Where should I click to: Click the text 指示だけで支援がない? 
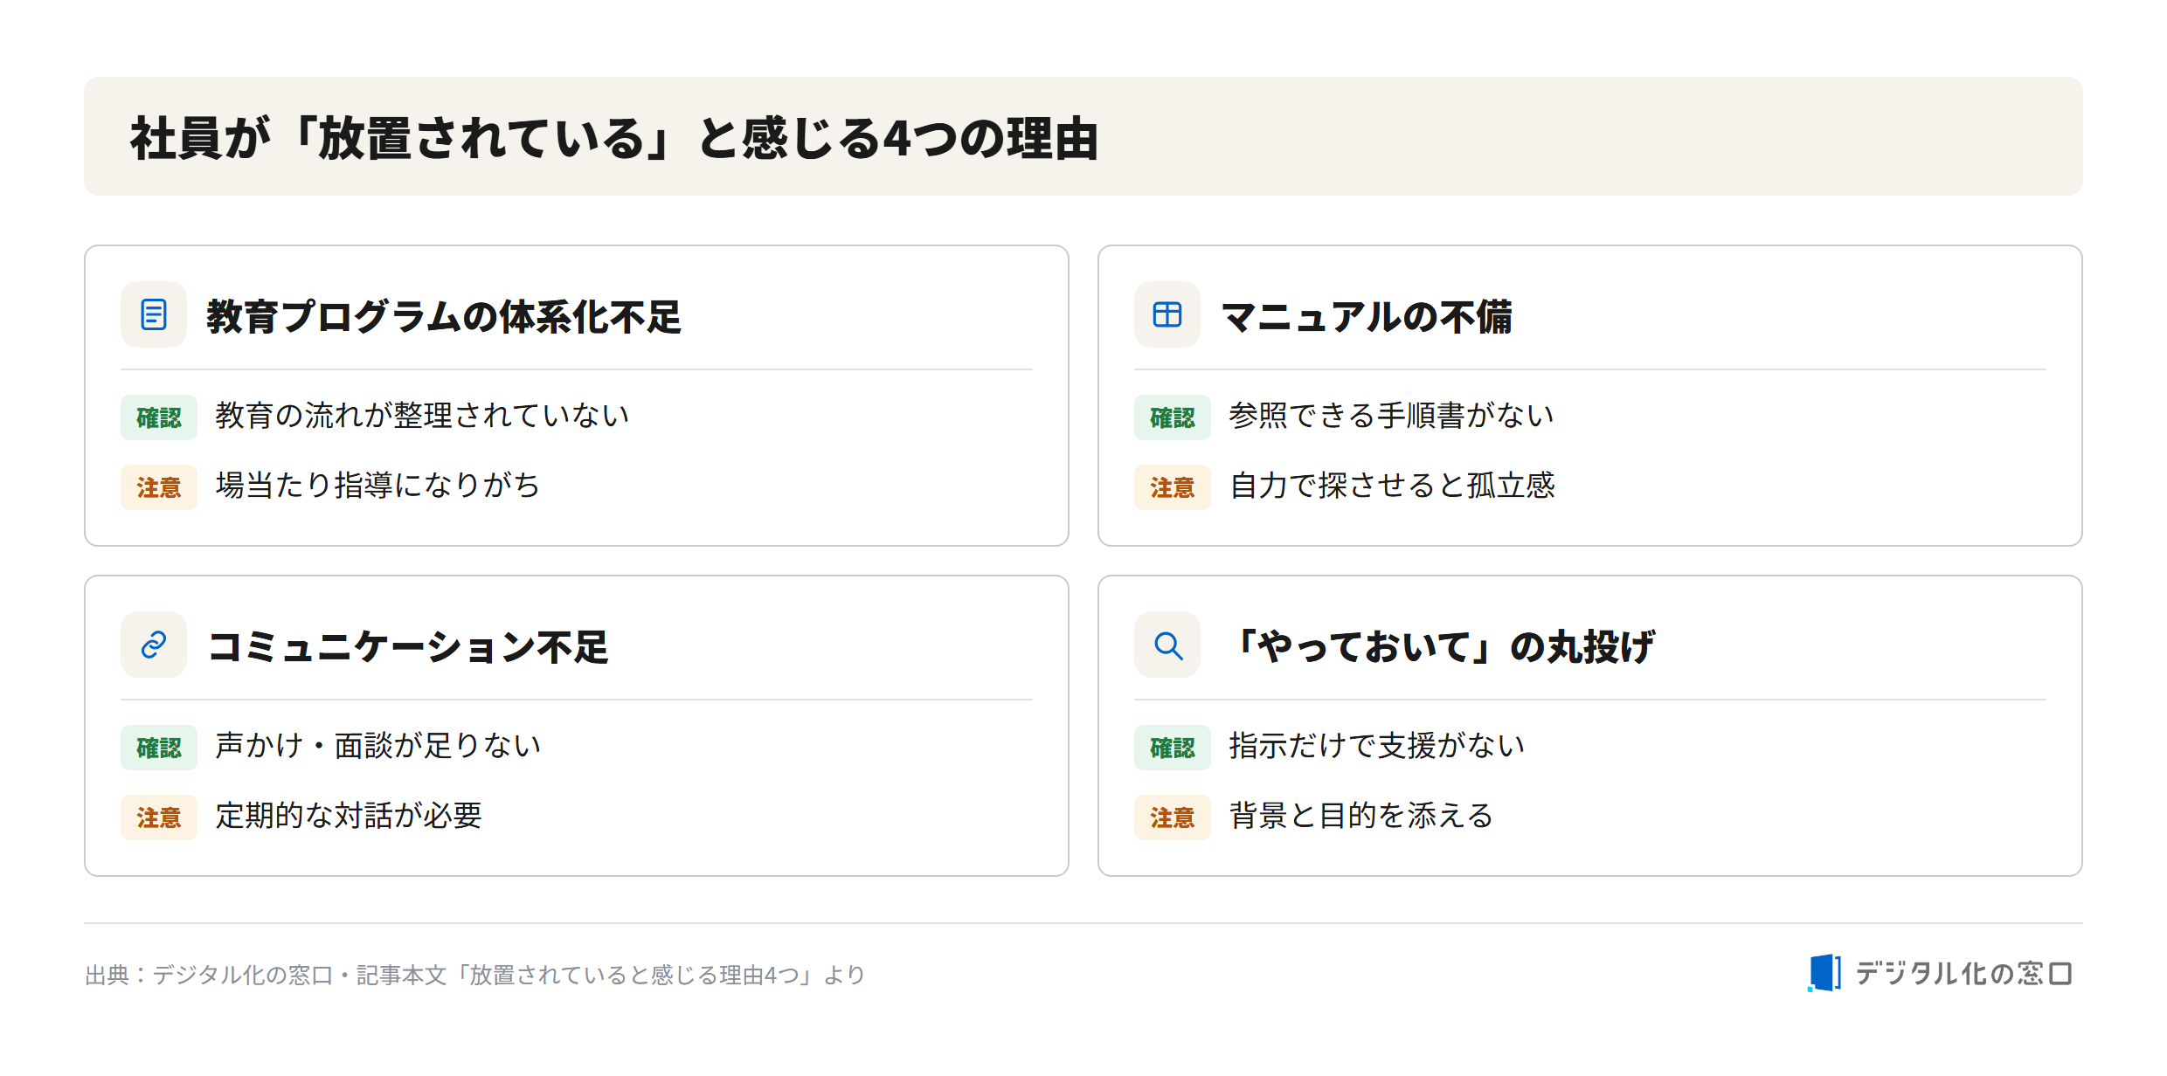point(1377,746)
